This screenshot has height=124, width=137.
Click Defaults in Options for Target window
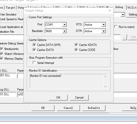coord(94,108)
